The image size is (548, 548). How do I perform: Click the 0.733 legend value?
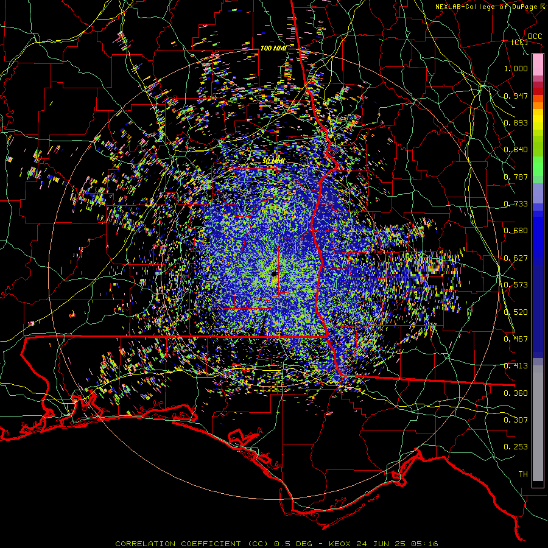(x=516, y=204)
